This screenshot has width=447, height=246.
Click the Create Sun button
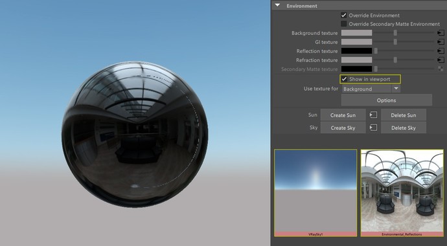343,115
